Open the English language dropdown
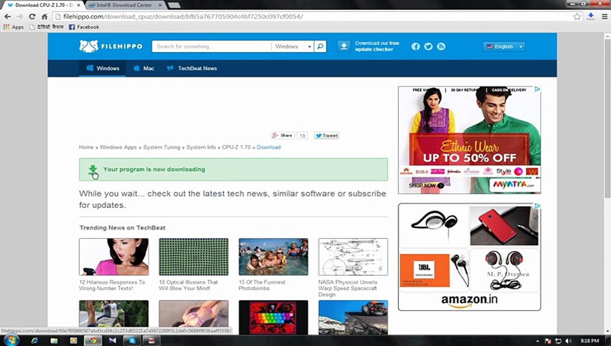Image resolution: width=611 pixels, height=346 pixels. coord(504,47)
